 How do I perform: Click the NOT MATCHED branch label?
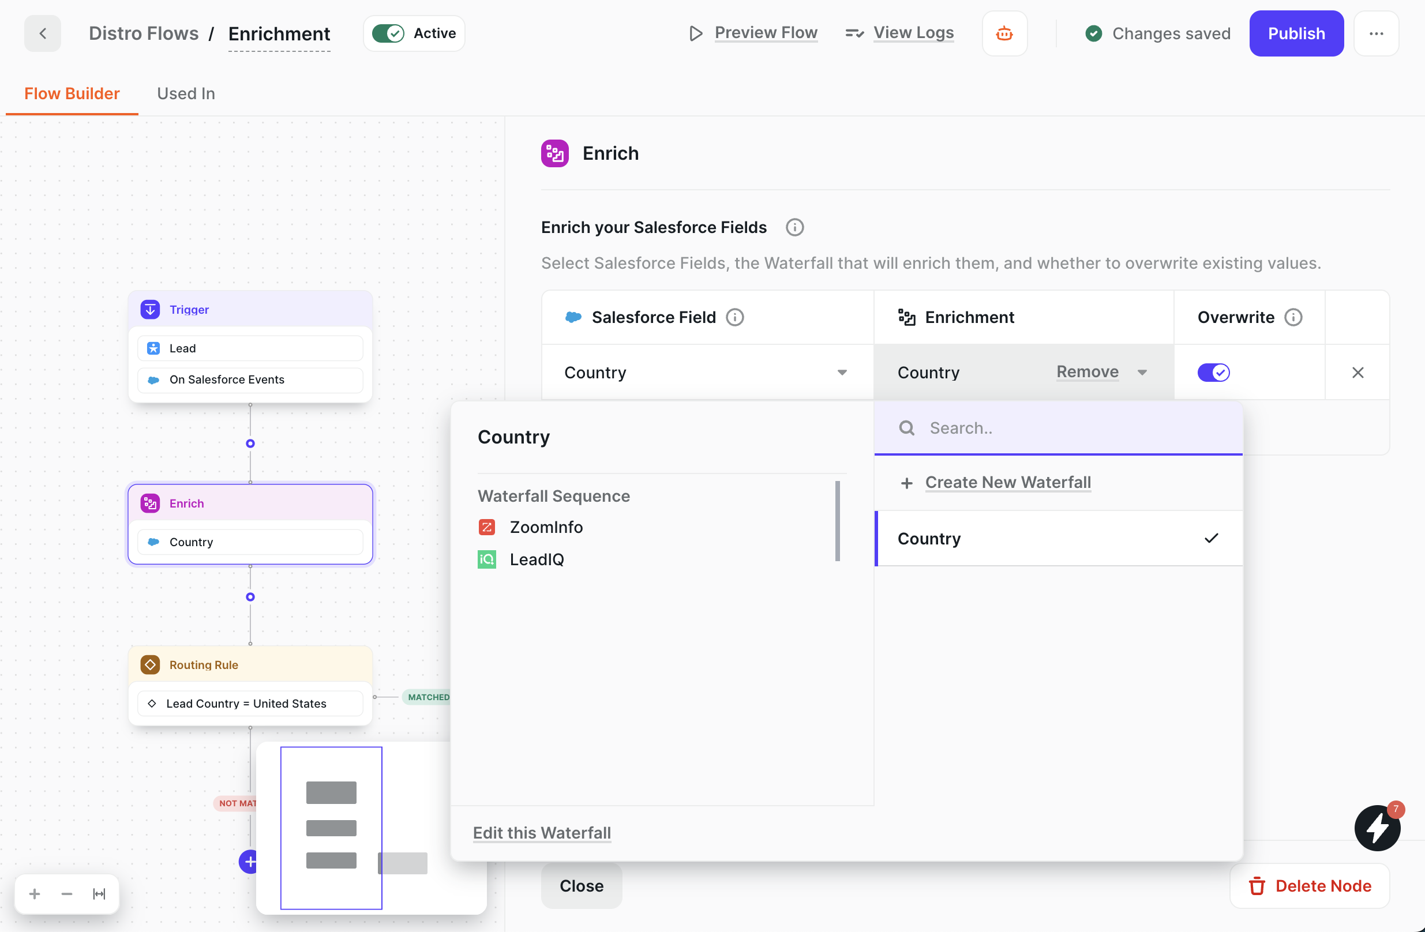point(236,803)
